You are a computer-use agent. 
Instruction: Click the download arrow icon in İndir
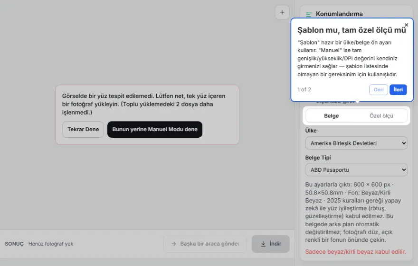coord(263,244)
